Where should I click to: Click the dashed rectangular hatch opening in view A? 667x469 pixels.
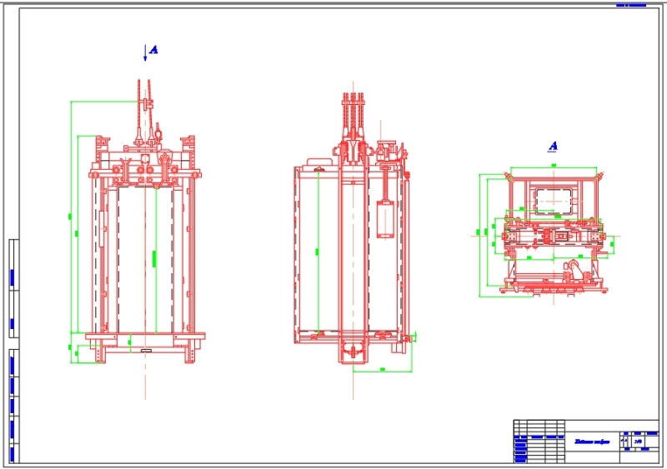553,201
